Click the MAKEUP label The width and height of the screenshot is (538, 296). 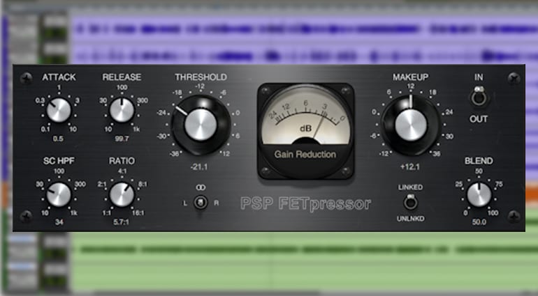[x=410, y=77]
